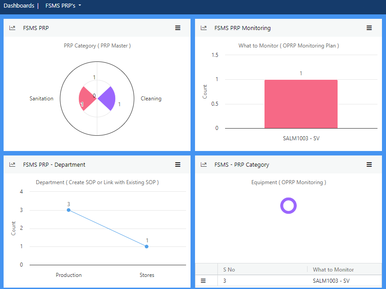Select the purple Cleaning pie slice
This screenshot has height=289, width=386.
[108, 98]
